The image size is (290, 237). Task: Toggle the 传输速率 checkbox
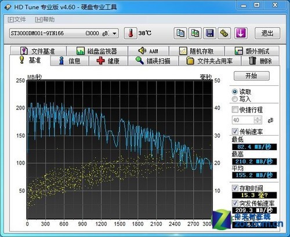pos(235,132)
